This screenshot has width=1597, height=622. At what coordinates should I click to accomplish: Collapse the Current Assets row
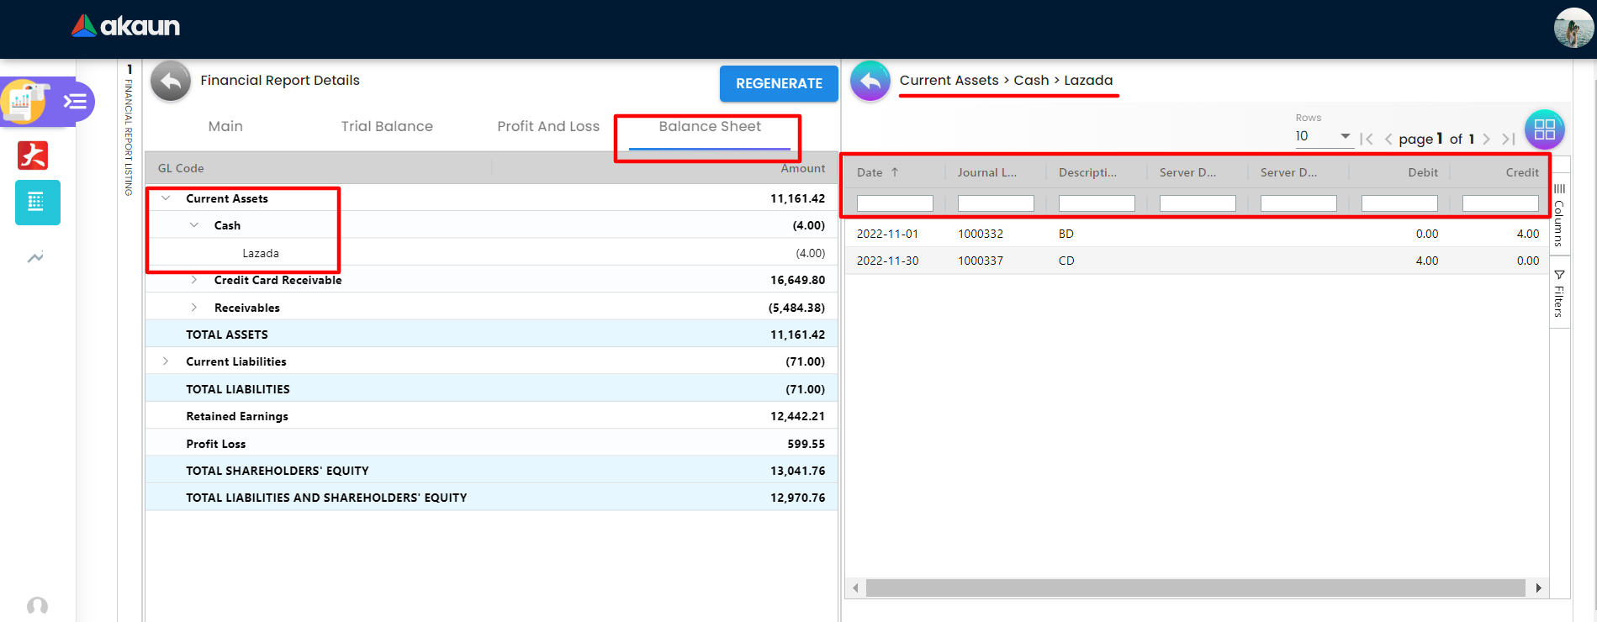click(x=167, y=198)
